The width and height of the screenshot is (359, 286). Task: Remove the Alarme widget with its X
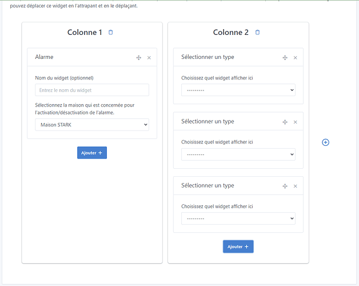click(x=149, y=58)
